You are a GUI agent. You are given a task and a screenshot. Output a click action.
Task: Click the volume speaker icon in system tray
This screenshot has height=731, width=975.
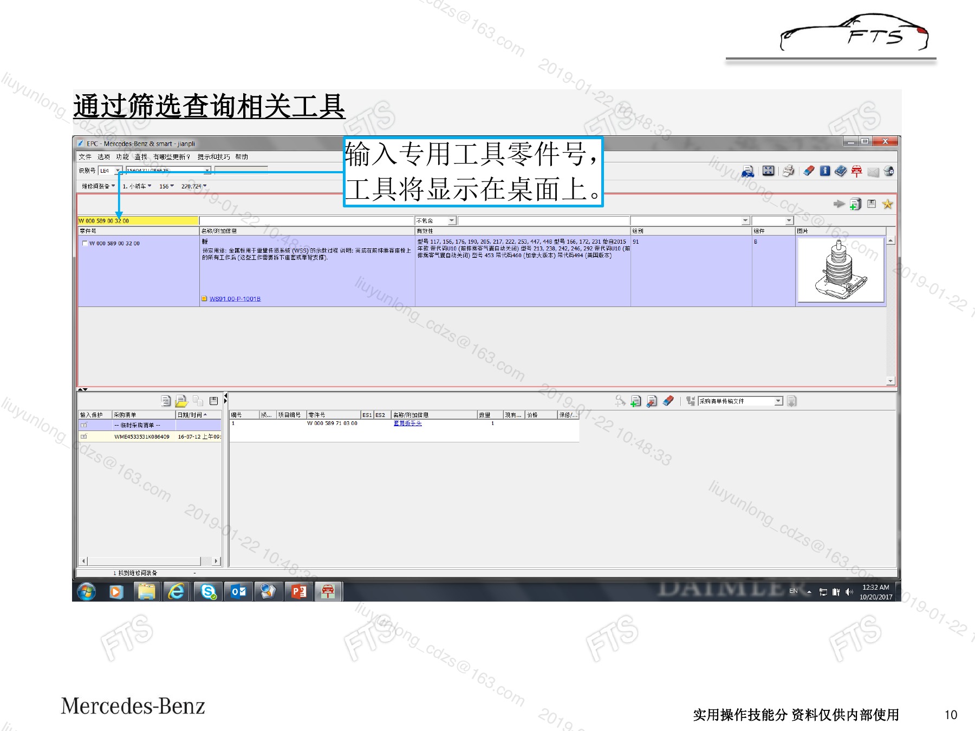click(849, 592)
